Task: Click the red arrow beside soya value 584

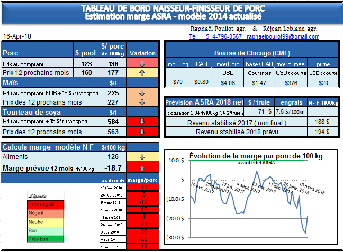Action: click(x=142, y=122)
